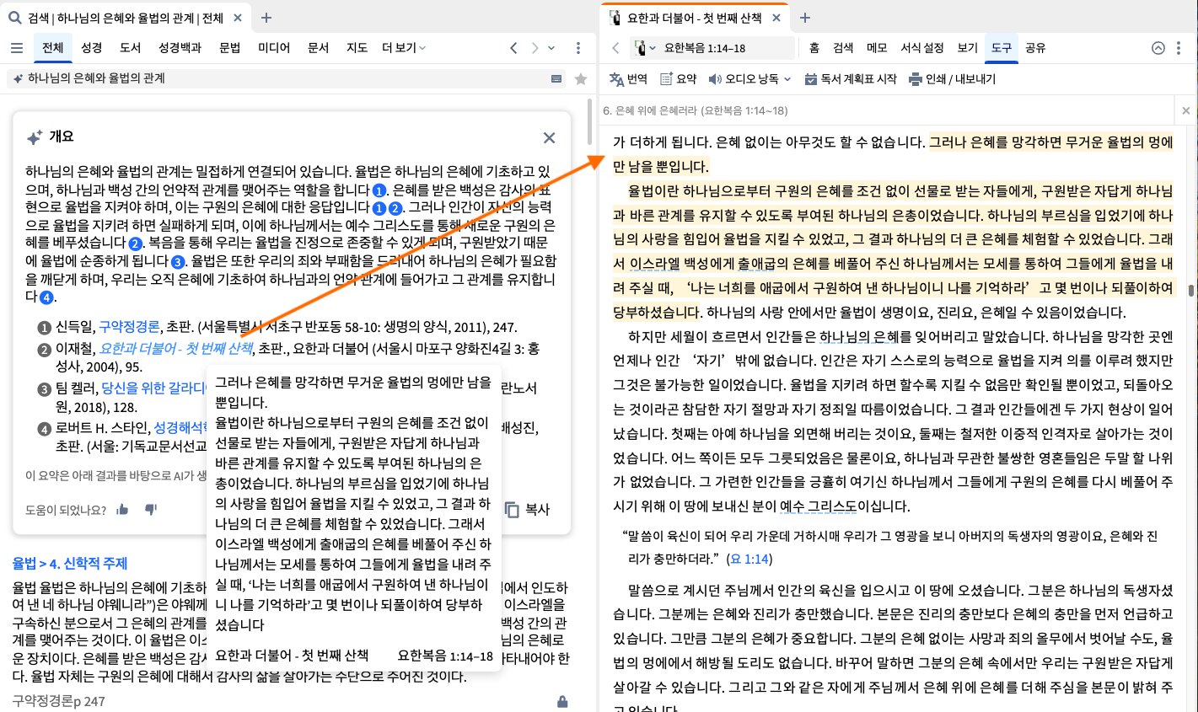Open the italic 요한과 더불어 citation link
The width and height of the screenshot is (1198, 712).
(176, 347)
